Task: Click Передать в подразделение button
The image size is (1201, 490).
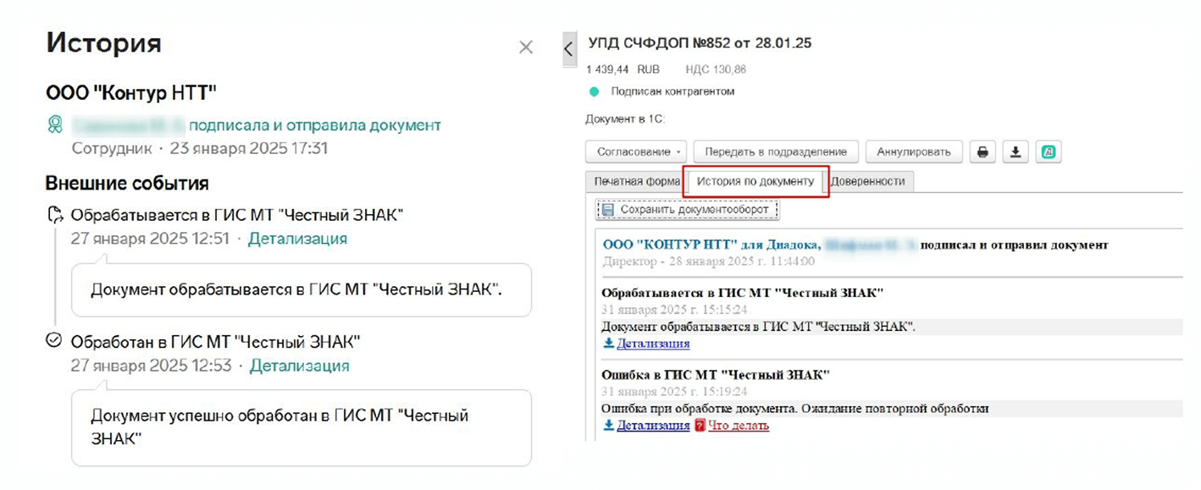Action: click(x=776, y=151)
